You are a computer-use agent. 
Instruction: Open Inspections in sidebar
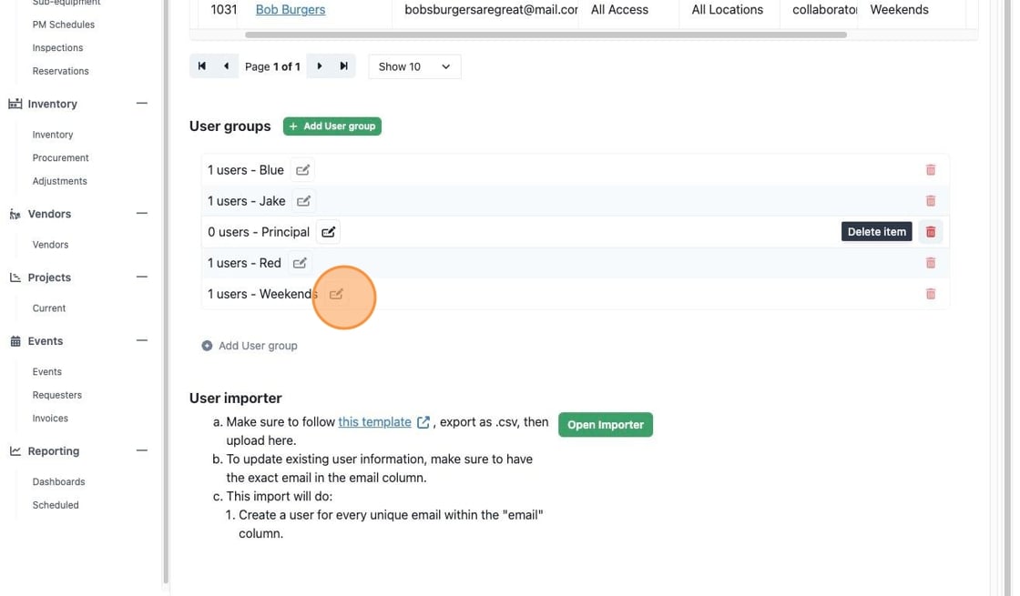[x=57, y=48]
